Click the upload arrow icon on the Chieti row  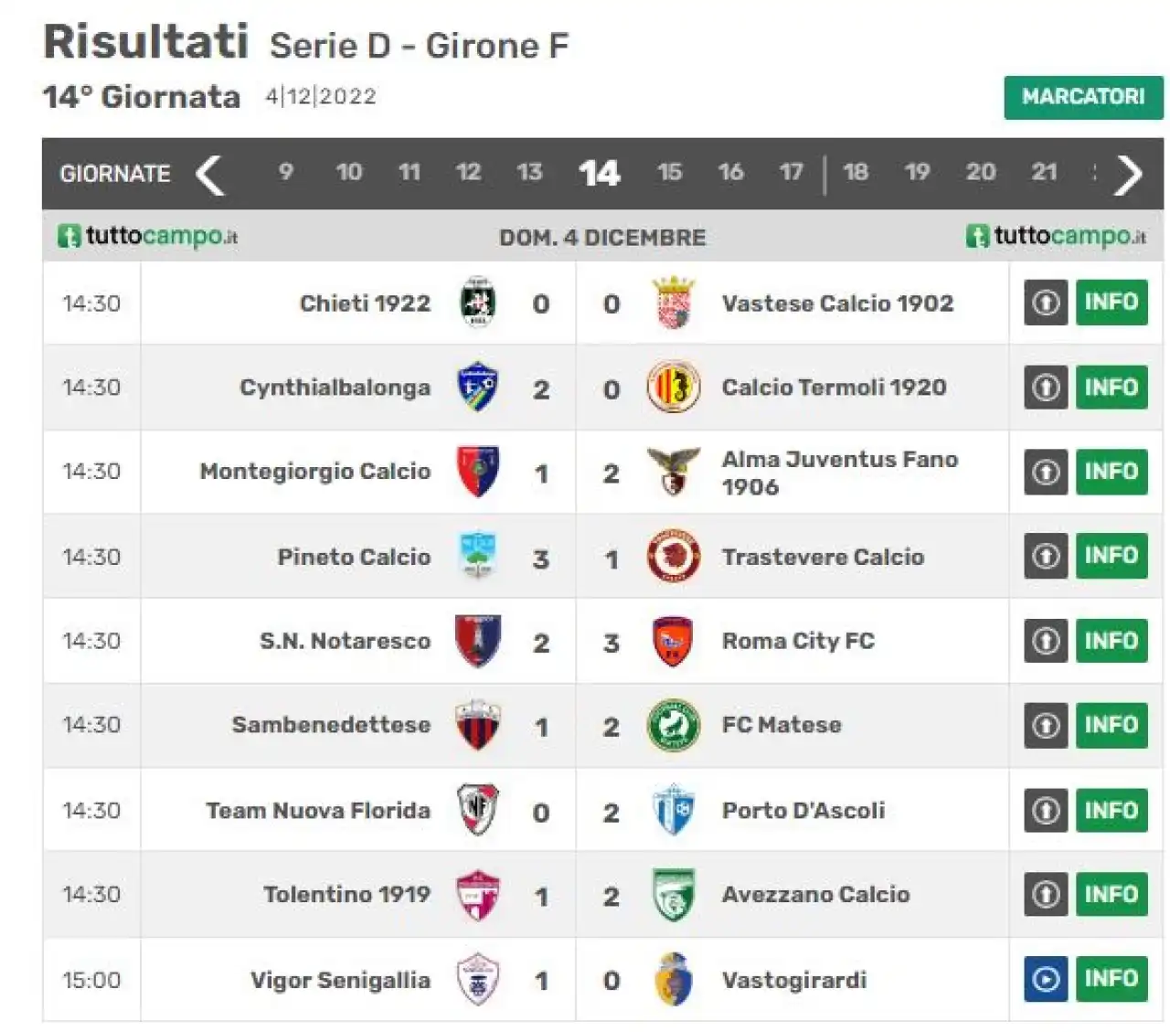pyautogui.click(x=1046, y=303)
